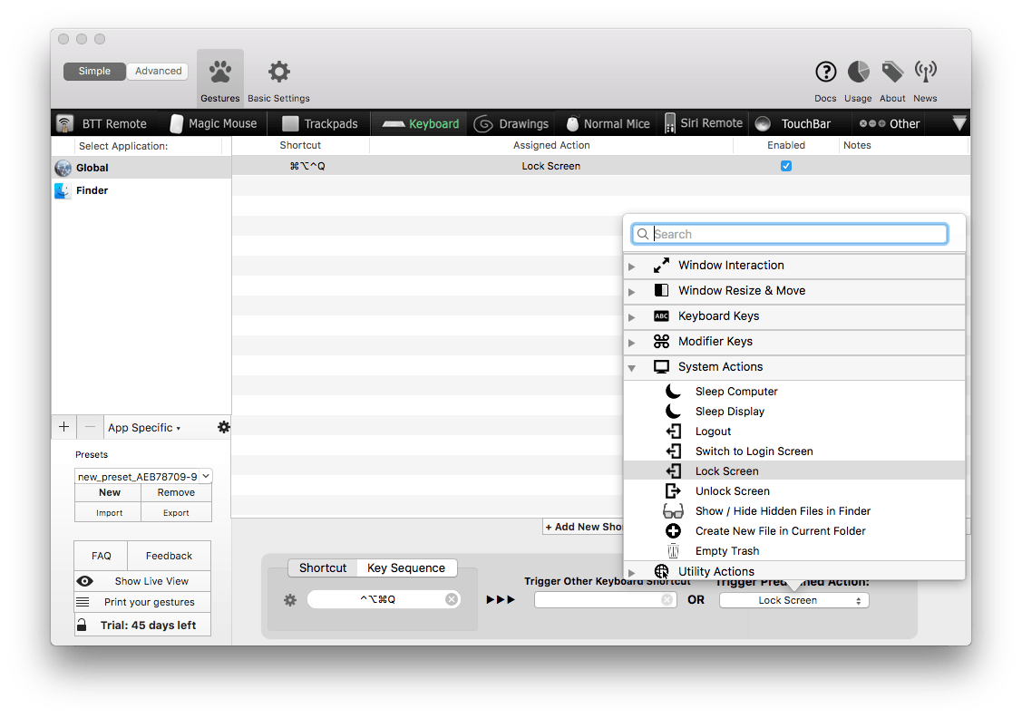
Task: Clear the ^⌥⌘Q shortcut field
Action: pos(451,599)
